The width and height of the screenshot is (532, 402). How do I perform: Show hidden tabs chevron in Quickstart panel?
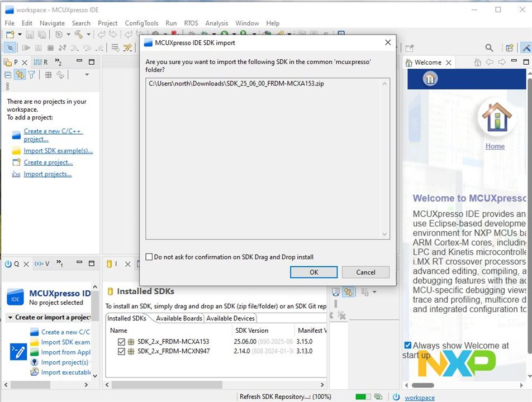(x=59, y=263)
